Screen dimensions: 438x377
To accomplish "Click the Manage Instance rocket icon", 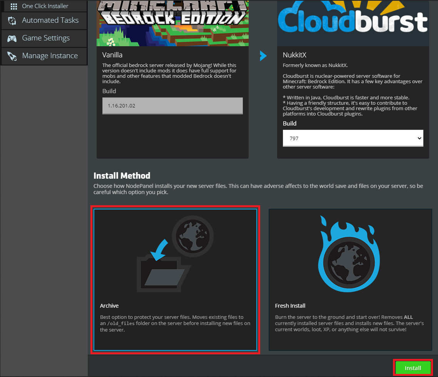I will 12,56.
